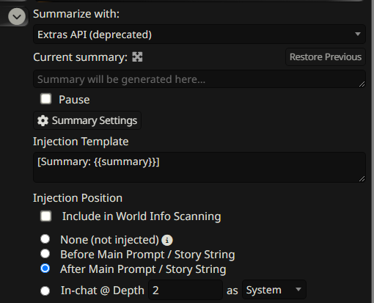374x303 pixels.
Task: Click the gear icon in Summary Settings
Action: point(43,120)
